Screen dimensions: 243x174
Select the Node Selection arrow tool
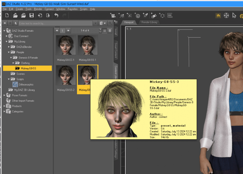[234, 15]
